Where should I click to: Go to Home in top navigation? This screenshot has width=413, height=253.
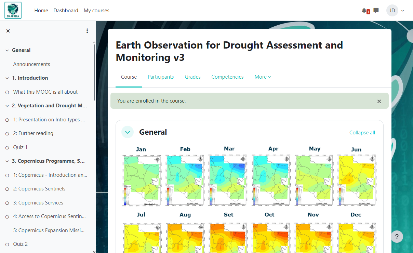click(x=41, y=11)
